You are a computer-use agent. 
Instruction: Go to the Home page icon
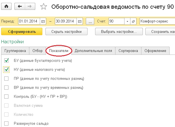[x=6, y=6]
